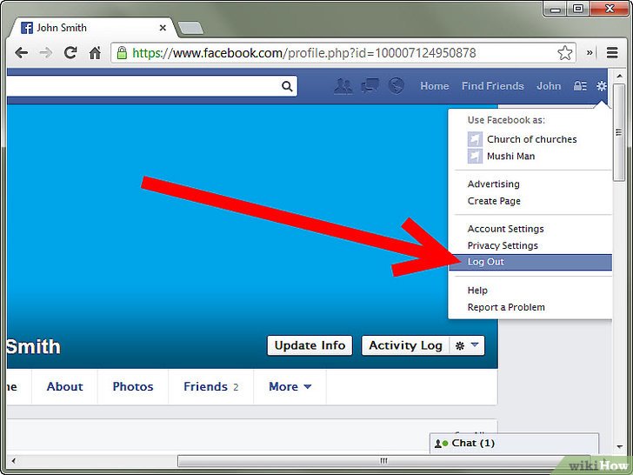Image resolution: width=633 pixels, height=475 pixels.
Task: Open the Chrome menu button
Action: pos(613,53)
